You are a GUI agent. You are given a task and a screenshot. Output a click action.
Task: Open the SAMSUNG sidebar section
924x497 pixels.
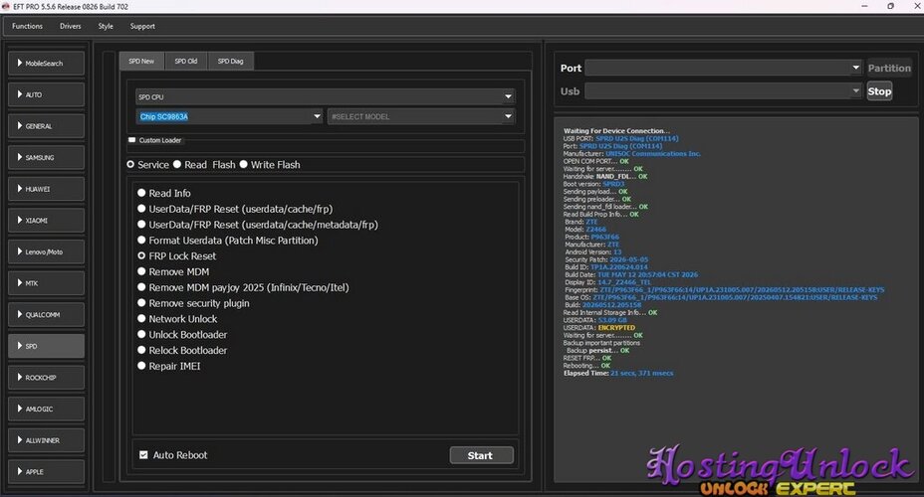46,158
